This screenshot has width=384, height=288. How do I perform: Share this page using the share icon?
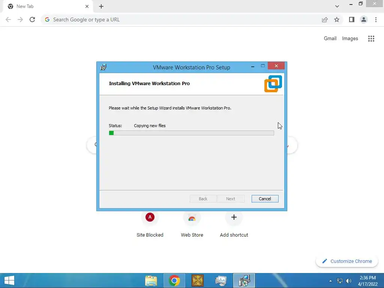click(325, 19)
